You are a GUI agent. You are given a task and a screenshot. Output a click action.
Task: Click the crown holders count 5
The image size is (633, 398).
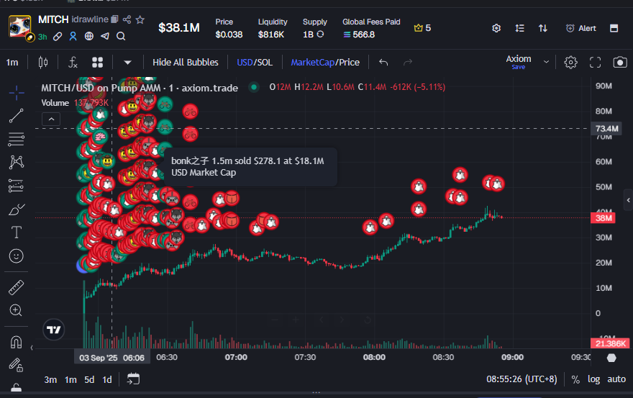[422, 28]
